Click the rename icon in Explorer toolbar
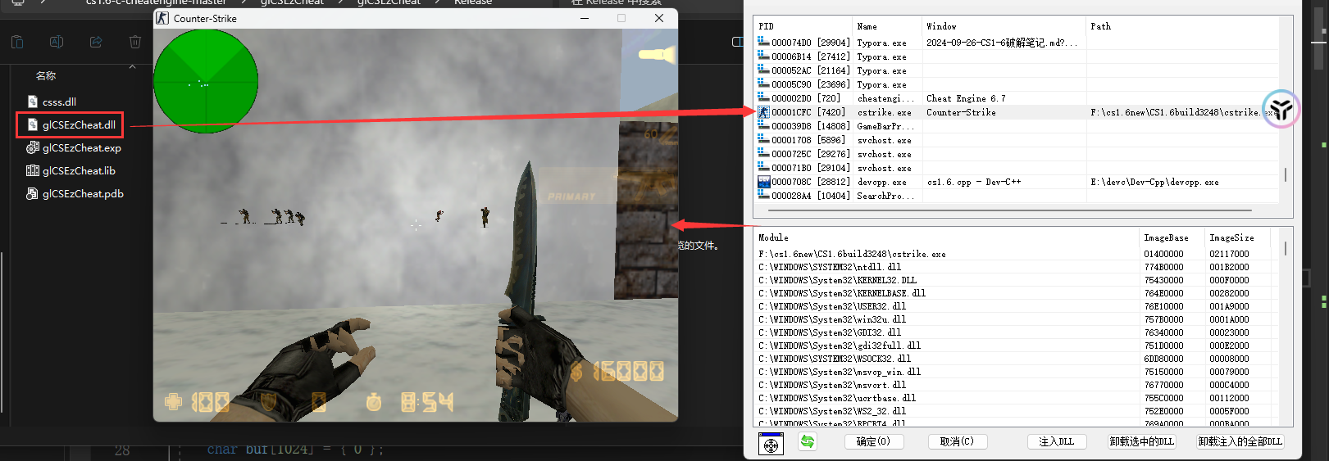Screen dimensions: 1329x461 [x=57, y=42]
